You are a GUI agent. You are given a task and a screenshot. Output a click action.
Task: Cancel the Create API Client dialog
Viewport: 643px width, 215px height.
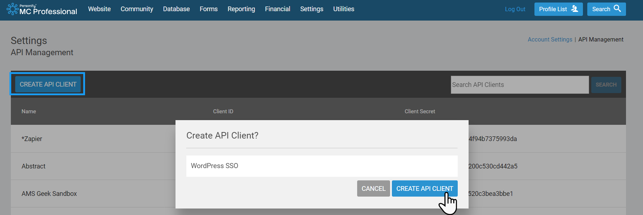373,189
